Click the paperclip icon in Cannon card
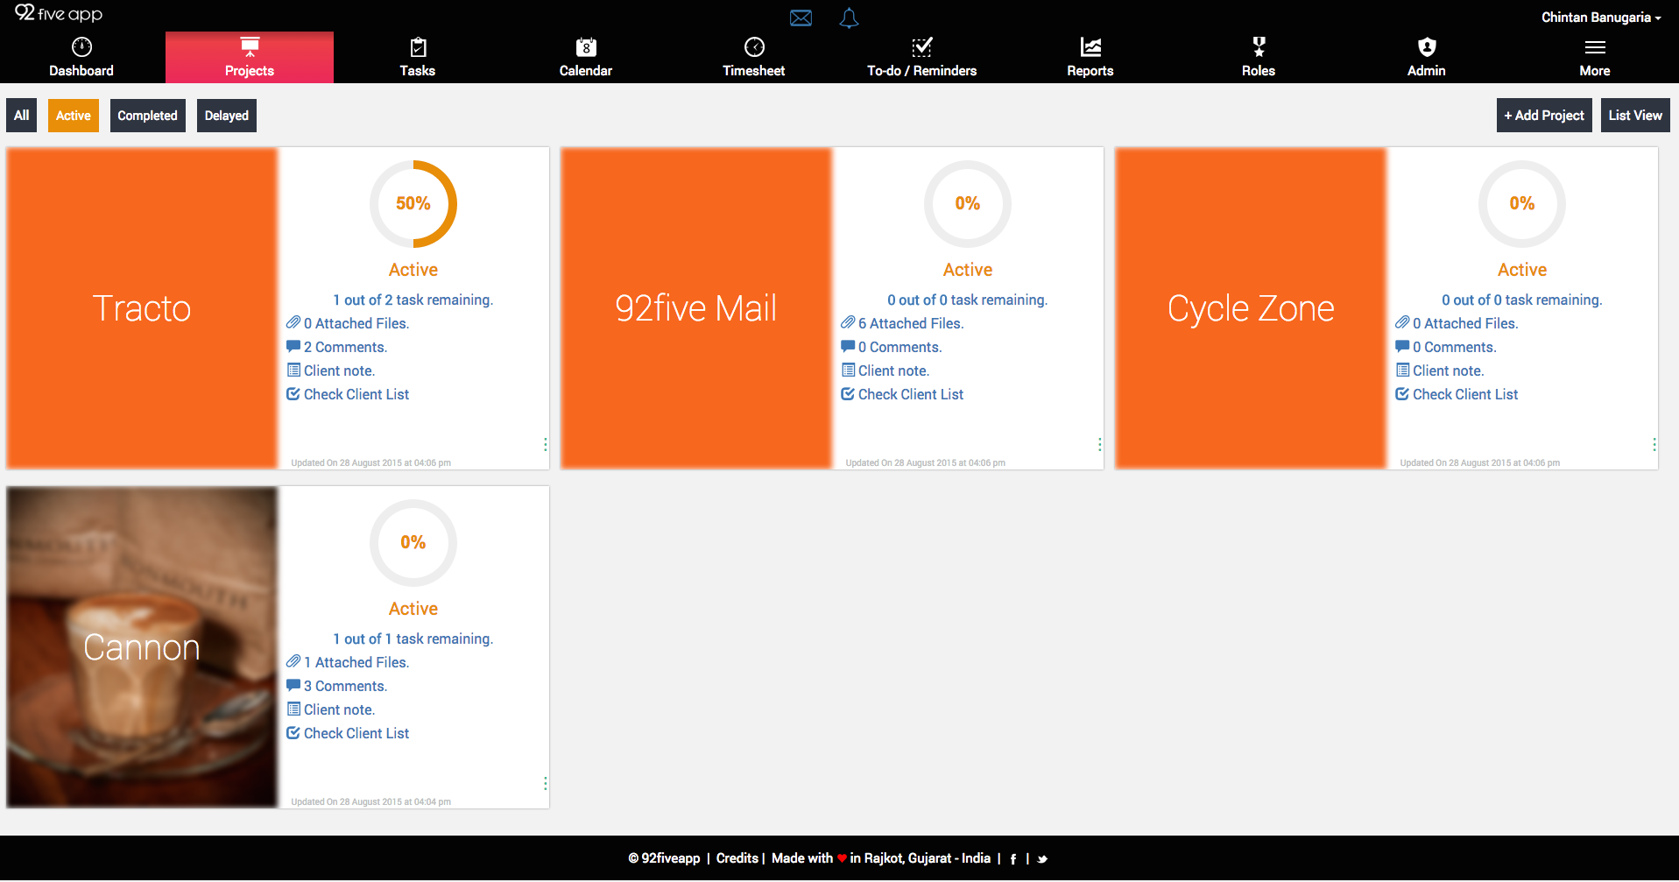 (x=293, y=662)
